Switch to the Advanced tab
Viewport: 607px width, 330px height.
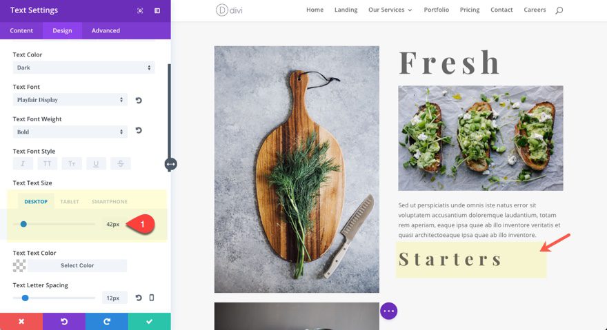(106, 30)
